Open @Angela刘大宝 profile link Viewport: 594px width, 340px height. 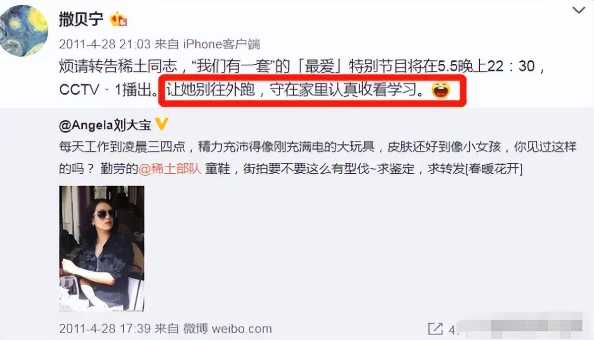pyautogui.click(x=105, y=125)
